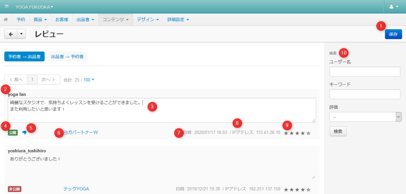
Task: Click the IP address 113.41.26.10
Action: coord(268,132)
